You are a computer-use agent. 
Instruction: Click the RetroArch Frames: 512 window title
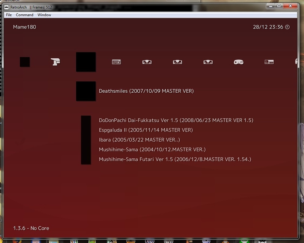coord(31,7)
